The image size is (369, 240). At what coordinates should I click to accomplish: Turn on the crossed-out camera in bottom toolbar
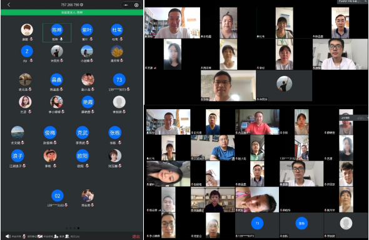click(40, 236)
